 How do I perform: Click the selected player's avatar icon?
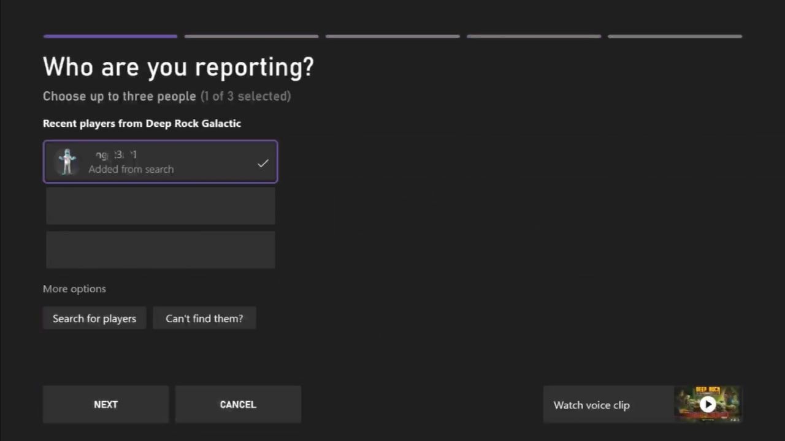coord(66,162)
